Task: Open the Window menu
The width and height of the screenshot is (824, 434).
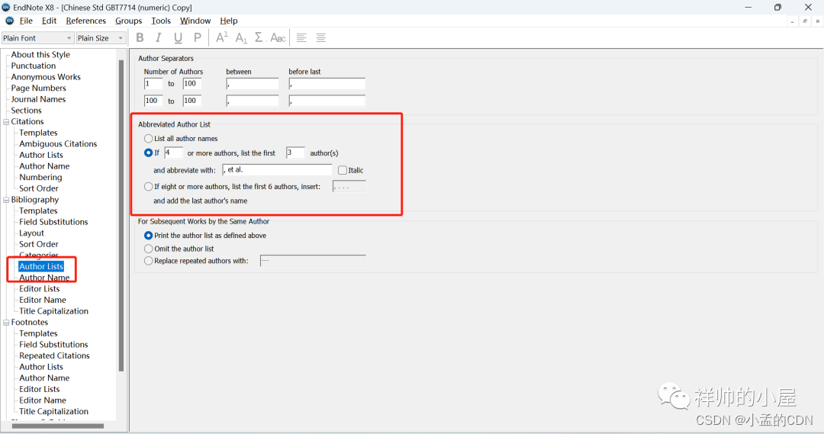Action: pos(195,21)
